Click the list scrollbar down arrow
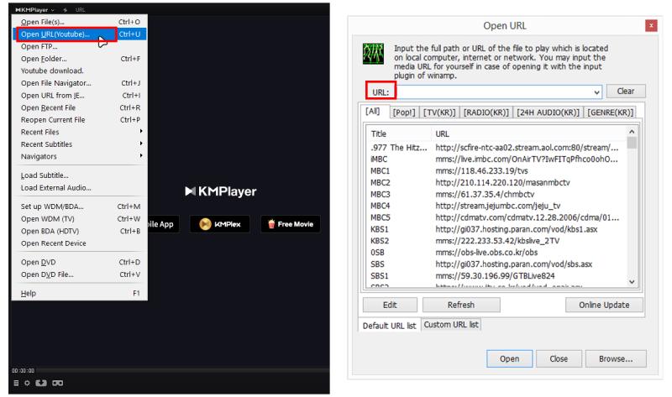The width and height of the screenshot is (672, 397). tap(632, 282)
